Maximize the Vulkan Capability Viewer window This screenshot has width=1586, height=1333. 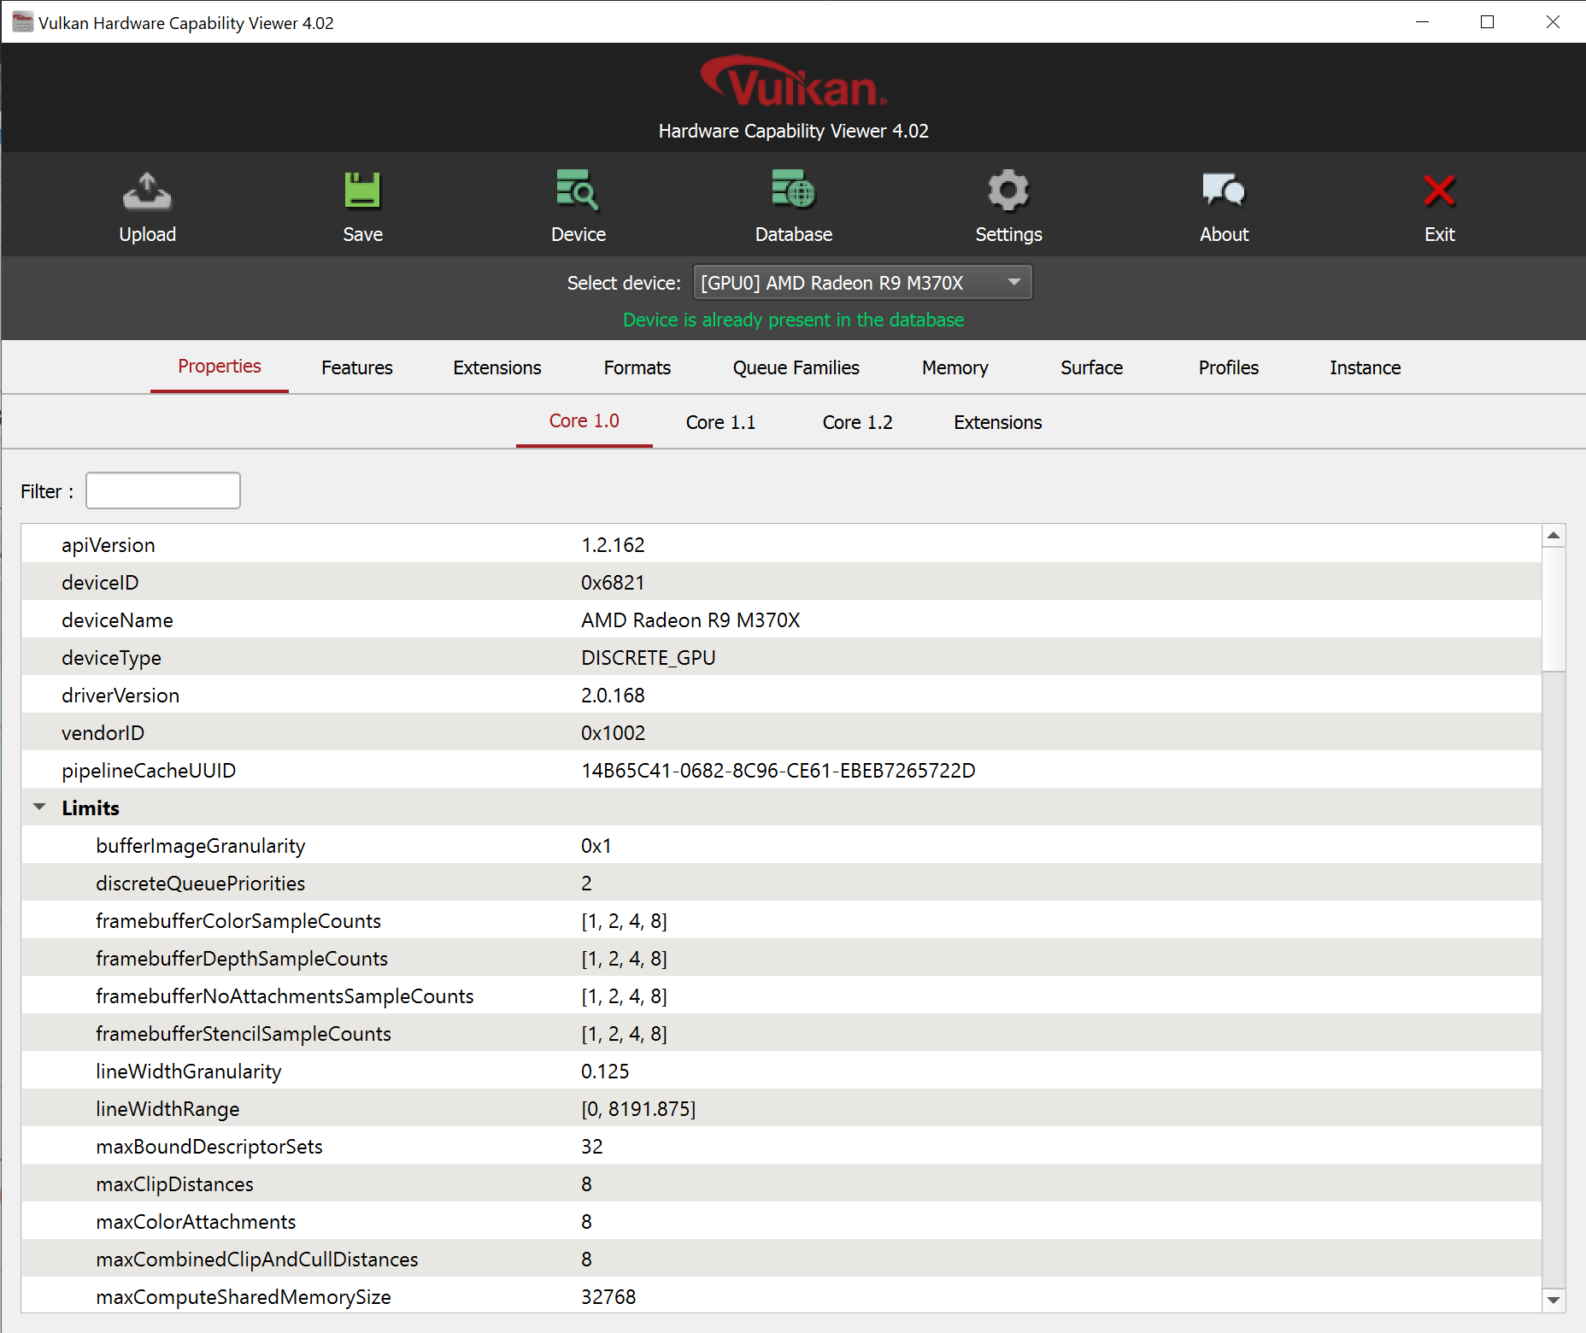(x=1487, y=22)
